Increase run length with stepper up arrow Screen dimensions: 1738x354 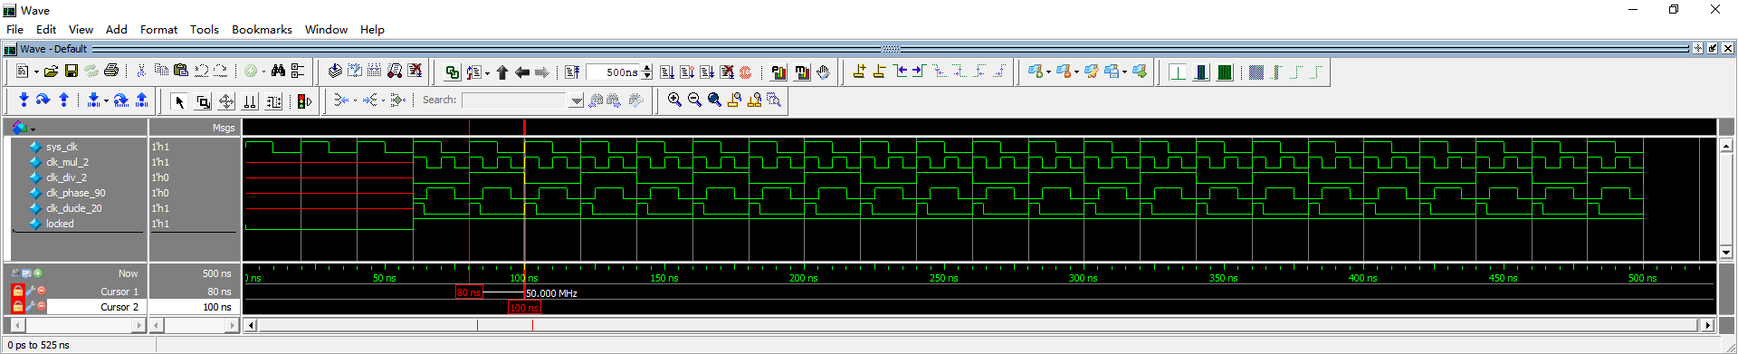646,68
